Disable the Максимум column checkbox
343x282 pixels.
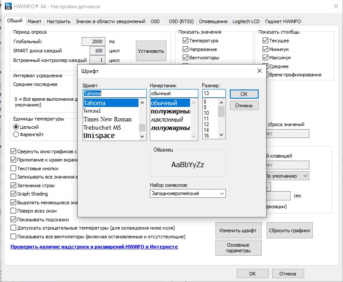point(265,58)
